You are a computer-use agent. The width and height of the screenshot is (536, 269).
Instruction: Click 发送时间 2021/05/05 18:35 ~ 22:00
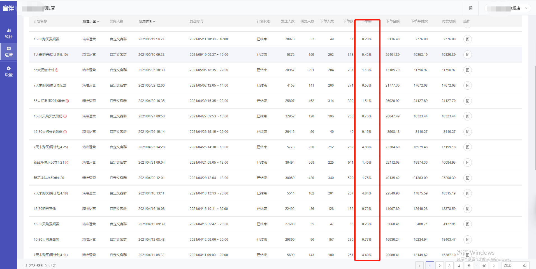[x=209, y=70]
